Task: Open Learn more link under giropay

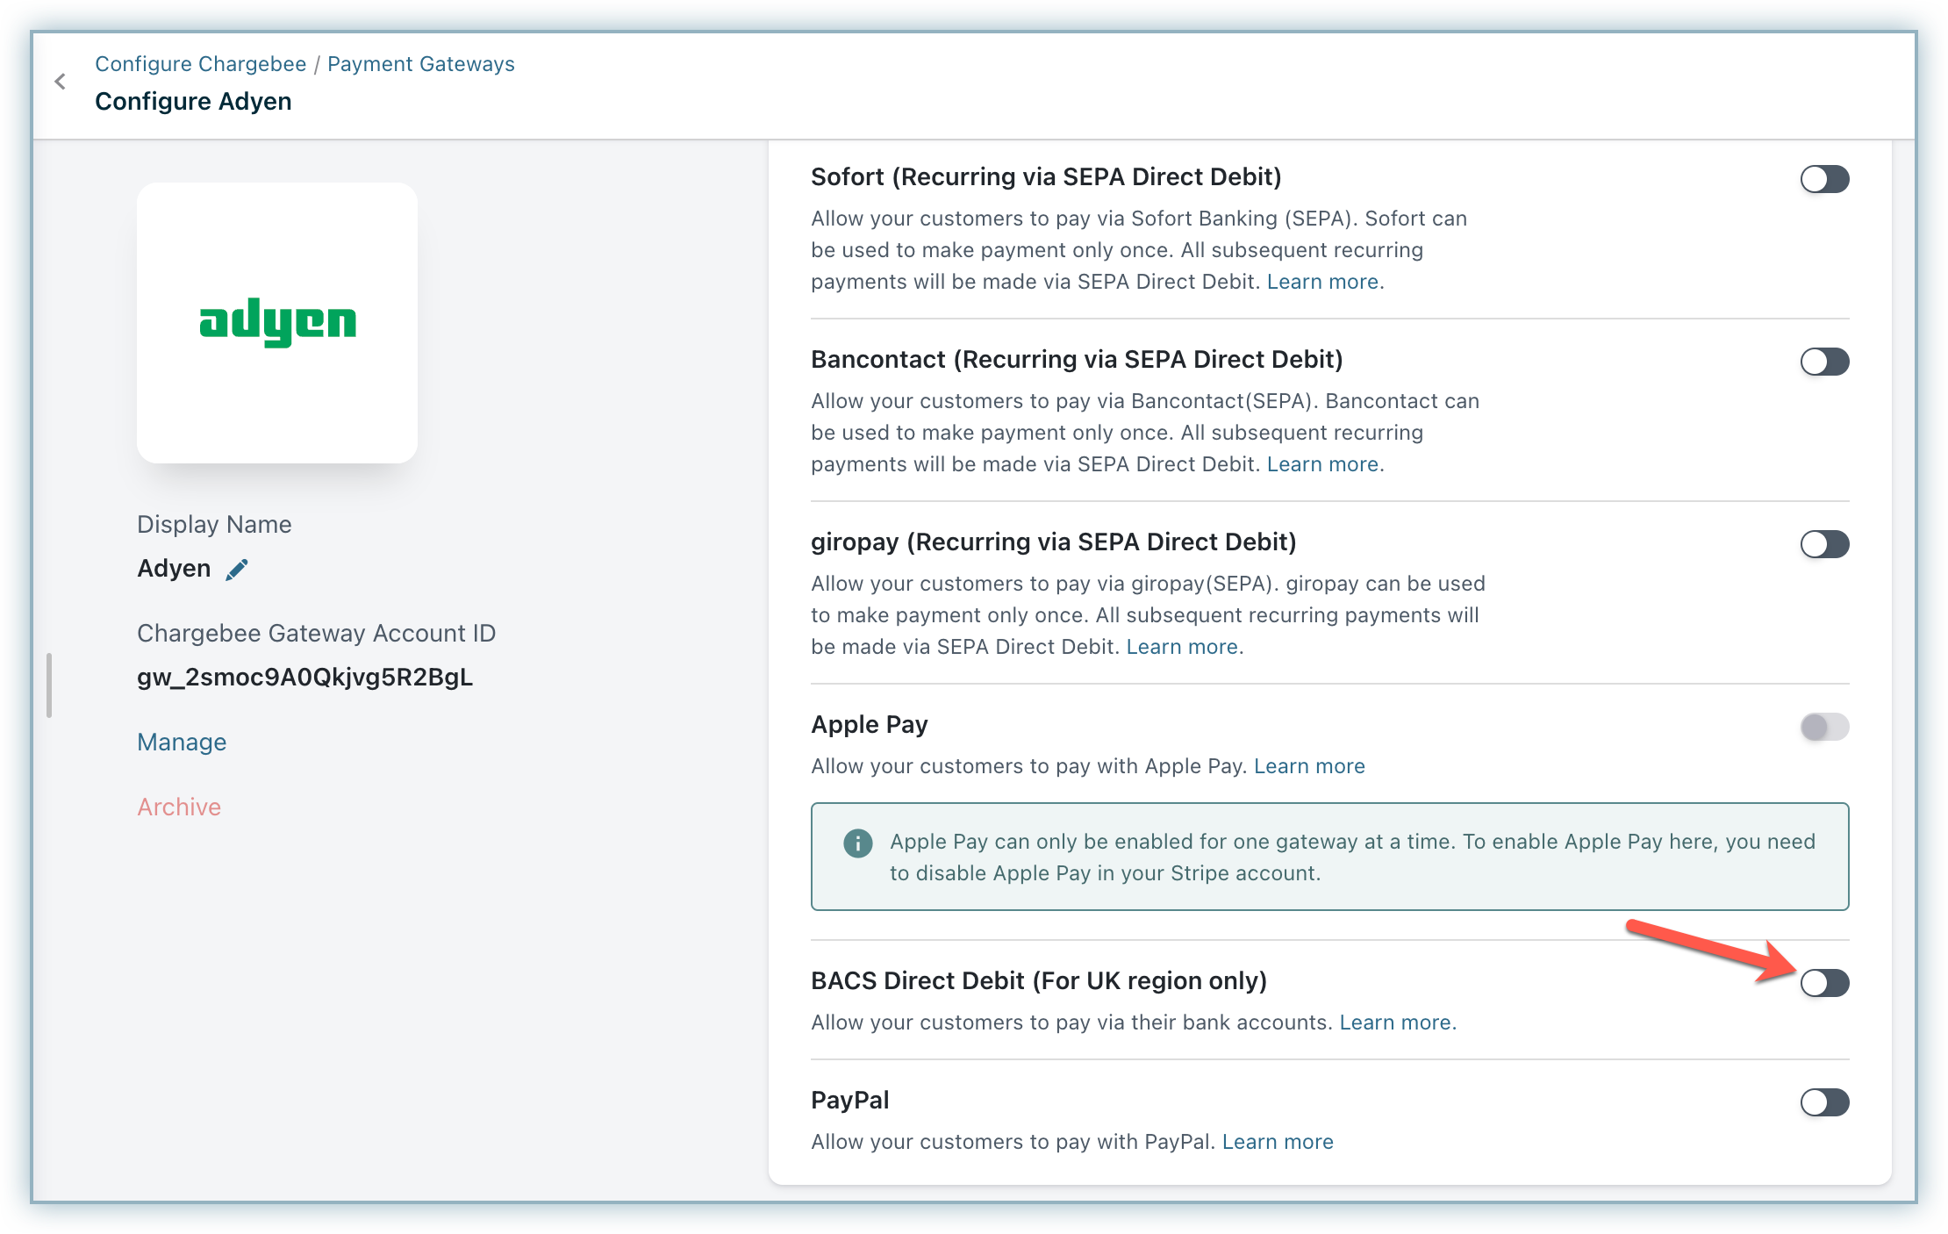Action: point(1182,647)
